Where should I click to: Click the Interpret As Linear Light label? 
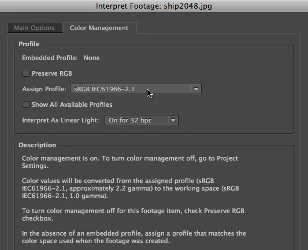pyautogui.click(x=61, y=120)
